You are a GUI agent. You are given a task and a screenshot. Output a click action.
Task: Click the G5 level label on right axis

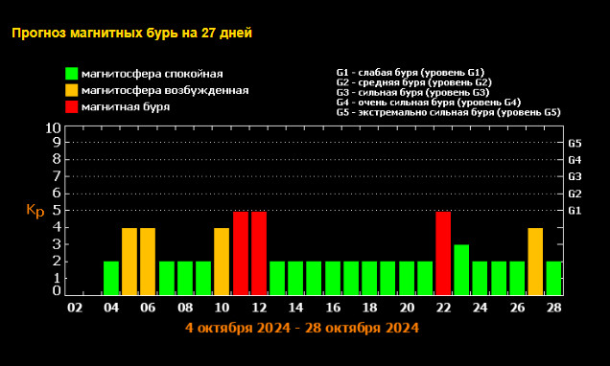(575, 144)
